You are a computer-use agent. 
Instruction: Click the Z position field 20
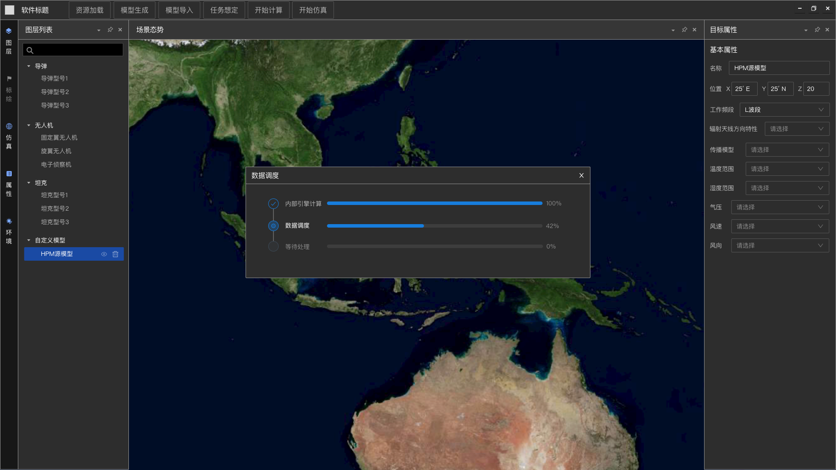click(x=816, y=89)
